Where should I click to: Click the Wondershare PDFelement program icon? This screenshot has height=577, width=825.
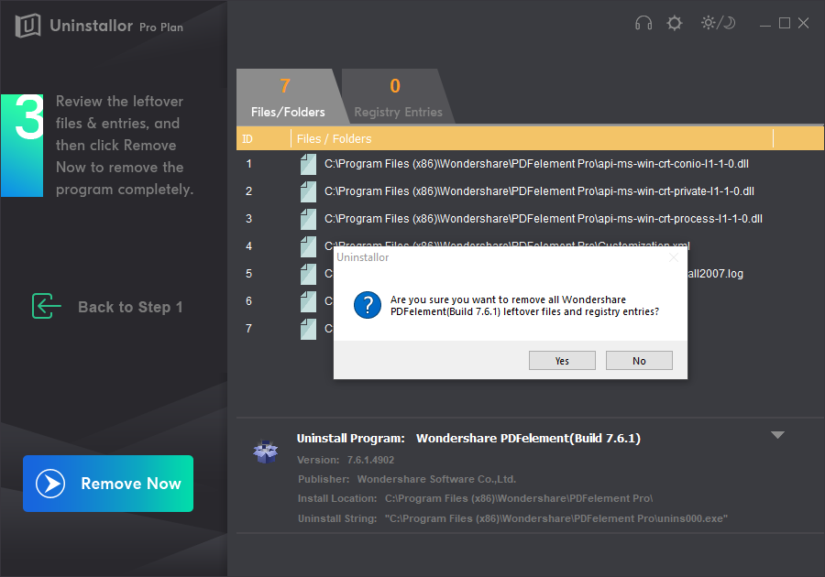click(265, 452)
